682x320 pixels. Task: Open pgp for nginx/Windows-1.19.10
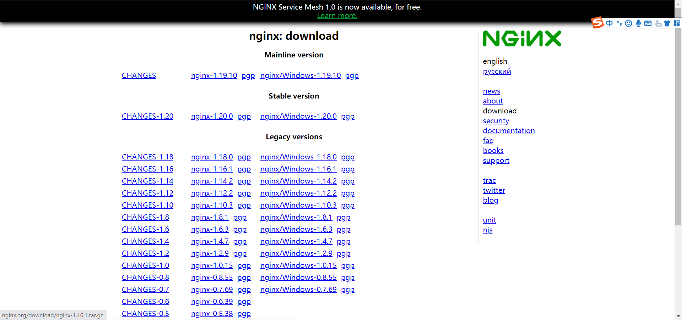pos(352,76)
